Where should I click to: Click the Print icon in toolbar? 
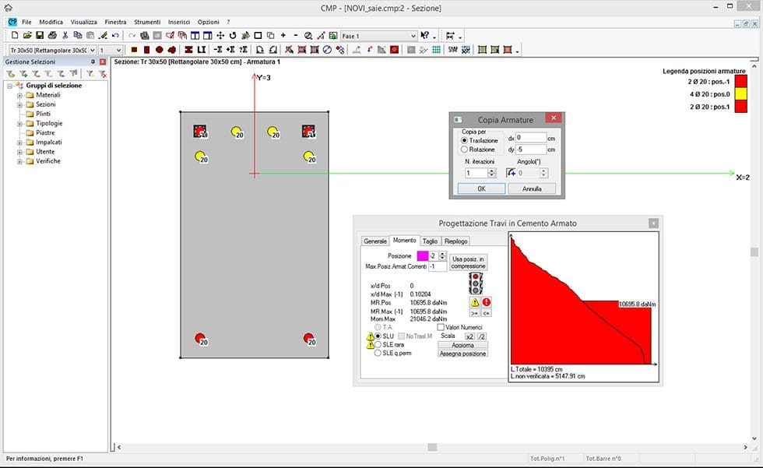coord(52,36)
